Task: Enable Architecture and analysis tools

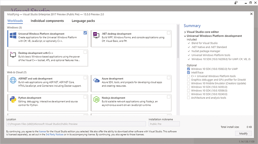Action: [x=188, y=98]
